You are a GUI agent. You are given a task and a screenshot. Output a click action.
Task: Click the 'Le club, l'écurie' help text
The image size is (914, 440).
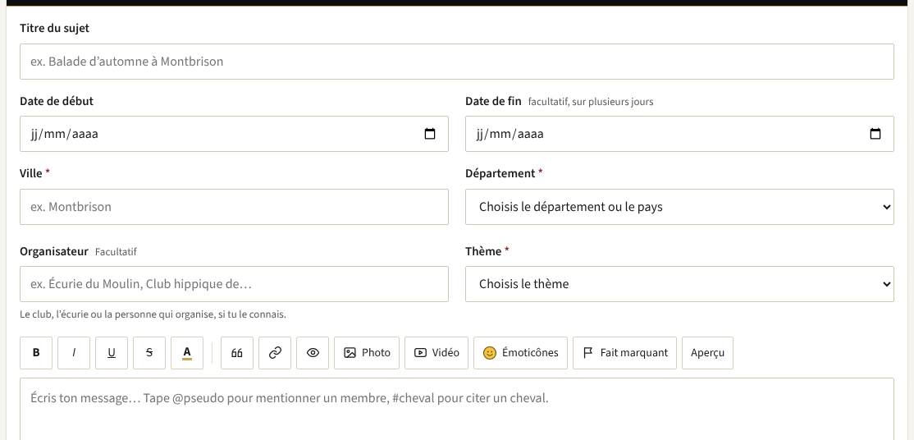[x=153, y=314]
